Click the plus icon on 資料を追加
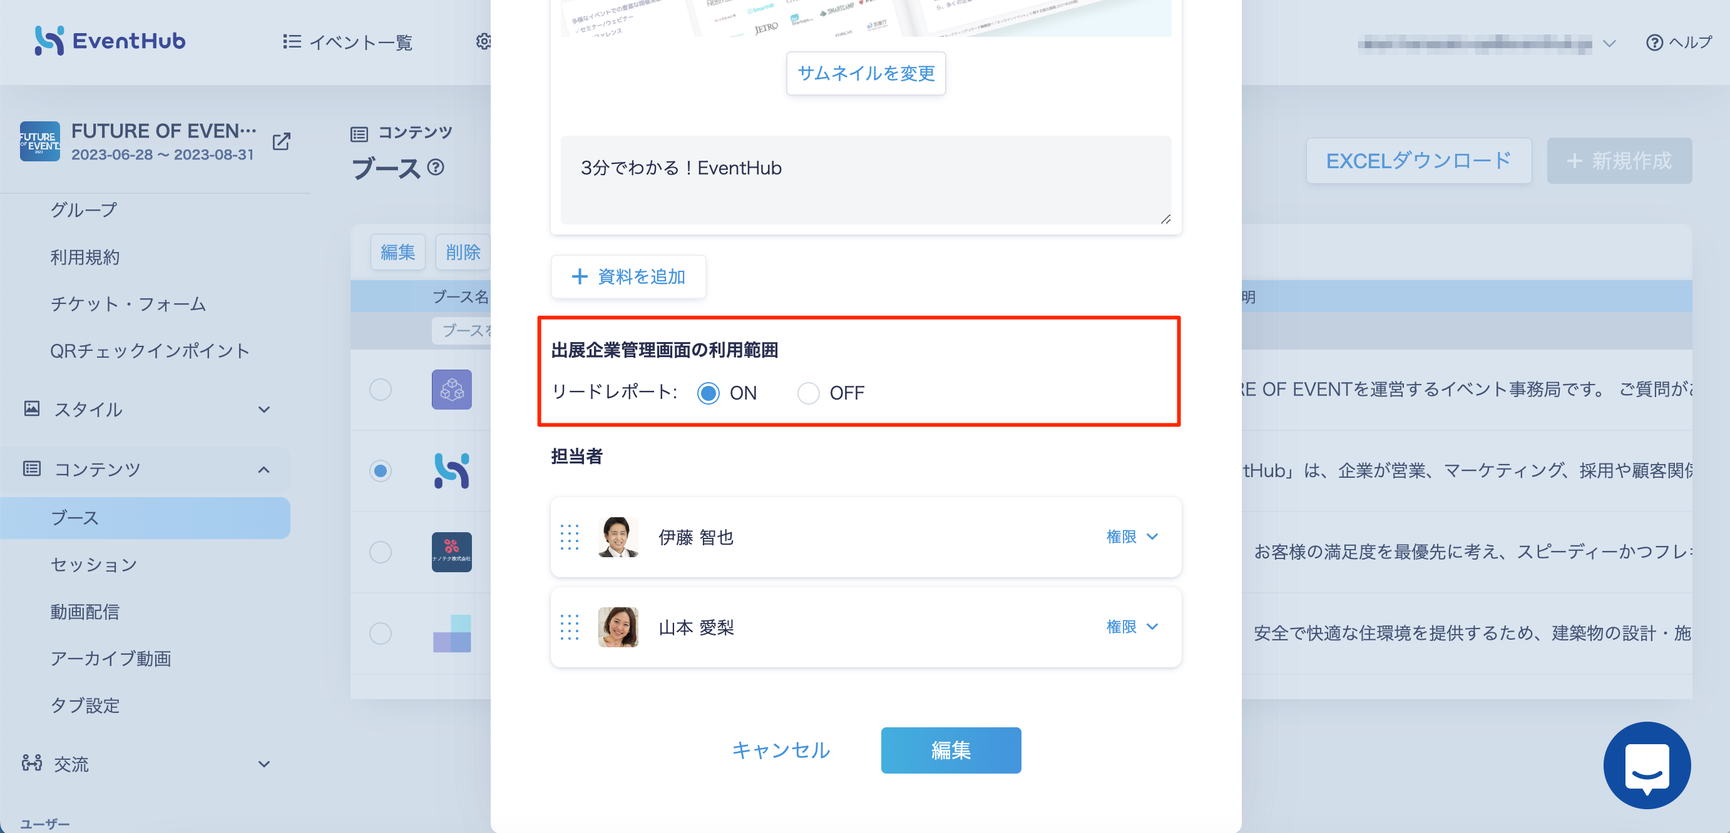This screenshot has width=1730, height=833. pos(580,276)
